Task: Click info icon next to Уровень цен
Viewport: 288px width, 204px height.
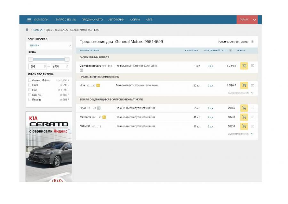Action: pos(252,42)
